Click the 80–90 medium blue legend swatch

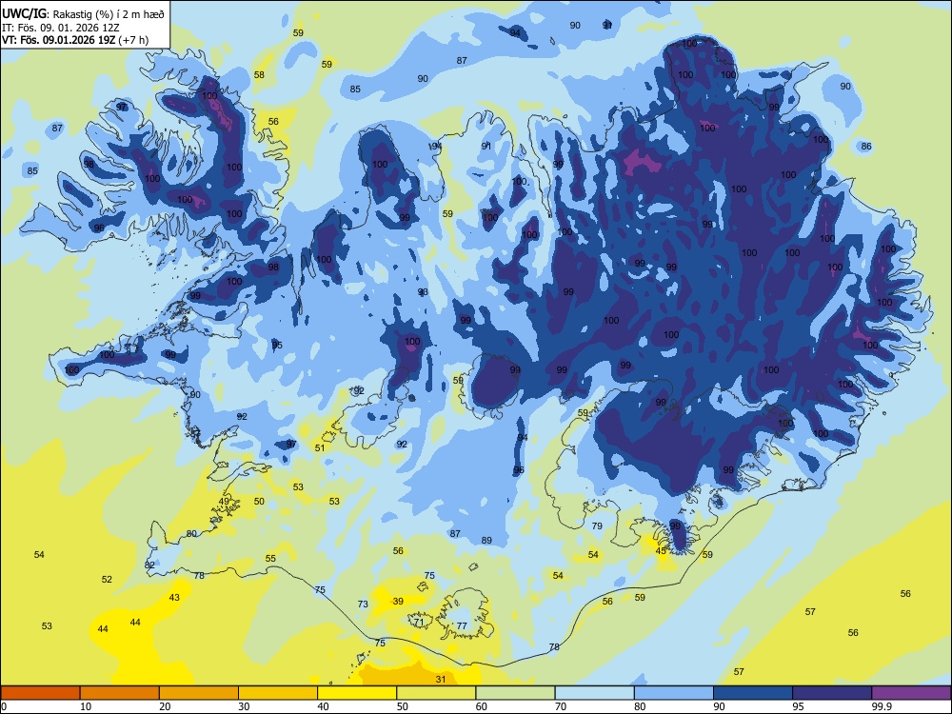pyautogui.click(x=674, y=693)
